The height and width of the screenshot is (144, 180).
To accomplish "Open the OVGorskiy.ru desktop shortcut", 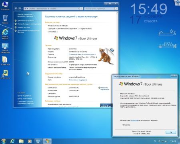I will coord(5,74).
